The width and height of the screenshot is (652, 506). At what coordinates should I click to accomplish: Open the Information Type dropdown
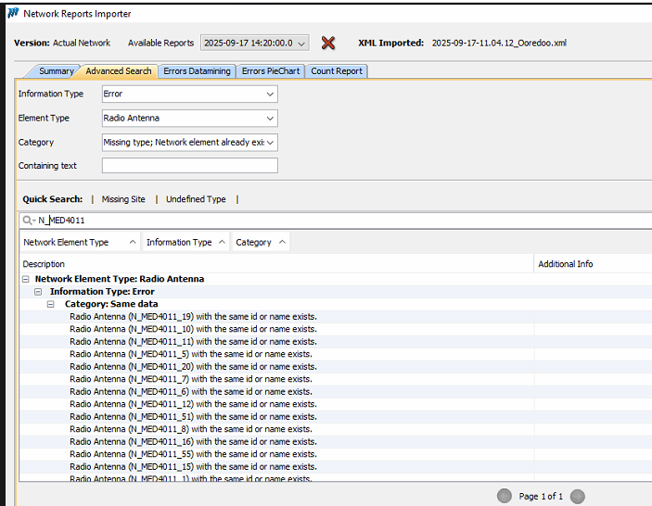tap(270, 94)
